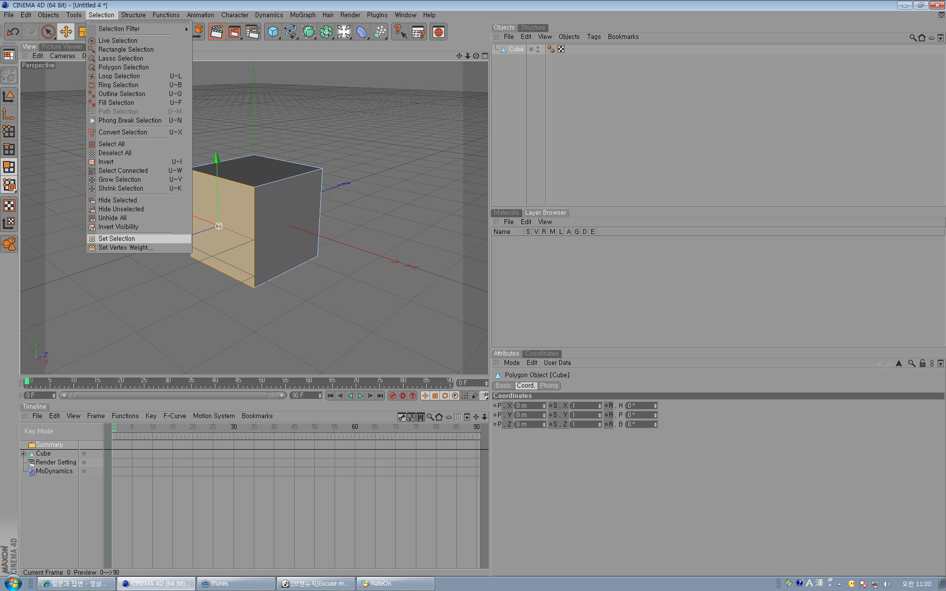This screenshot has height=591, width=946.
Task: Select the Scale tool in toolbar
Action: click(x=82, y=32)
